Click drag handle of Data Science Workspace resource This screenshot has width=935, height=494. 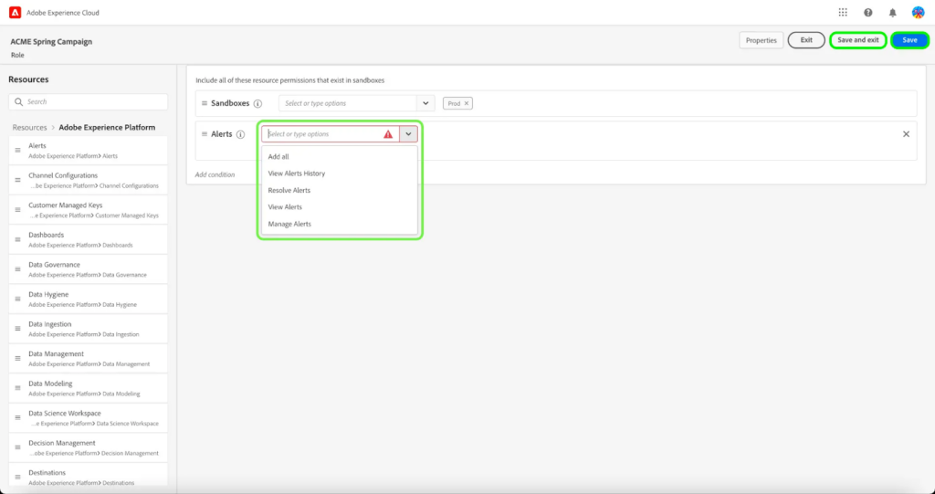pos(18,417)
